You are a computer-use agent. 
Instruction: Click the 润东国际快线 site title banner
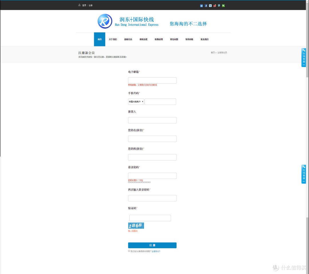pyautogui.click(x=136, y=21)
